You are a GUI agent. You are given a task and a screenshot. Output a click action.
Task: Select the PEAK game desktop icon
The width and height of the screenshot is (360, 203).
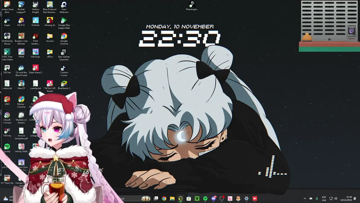pos(21,53)
